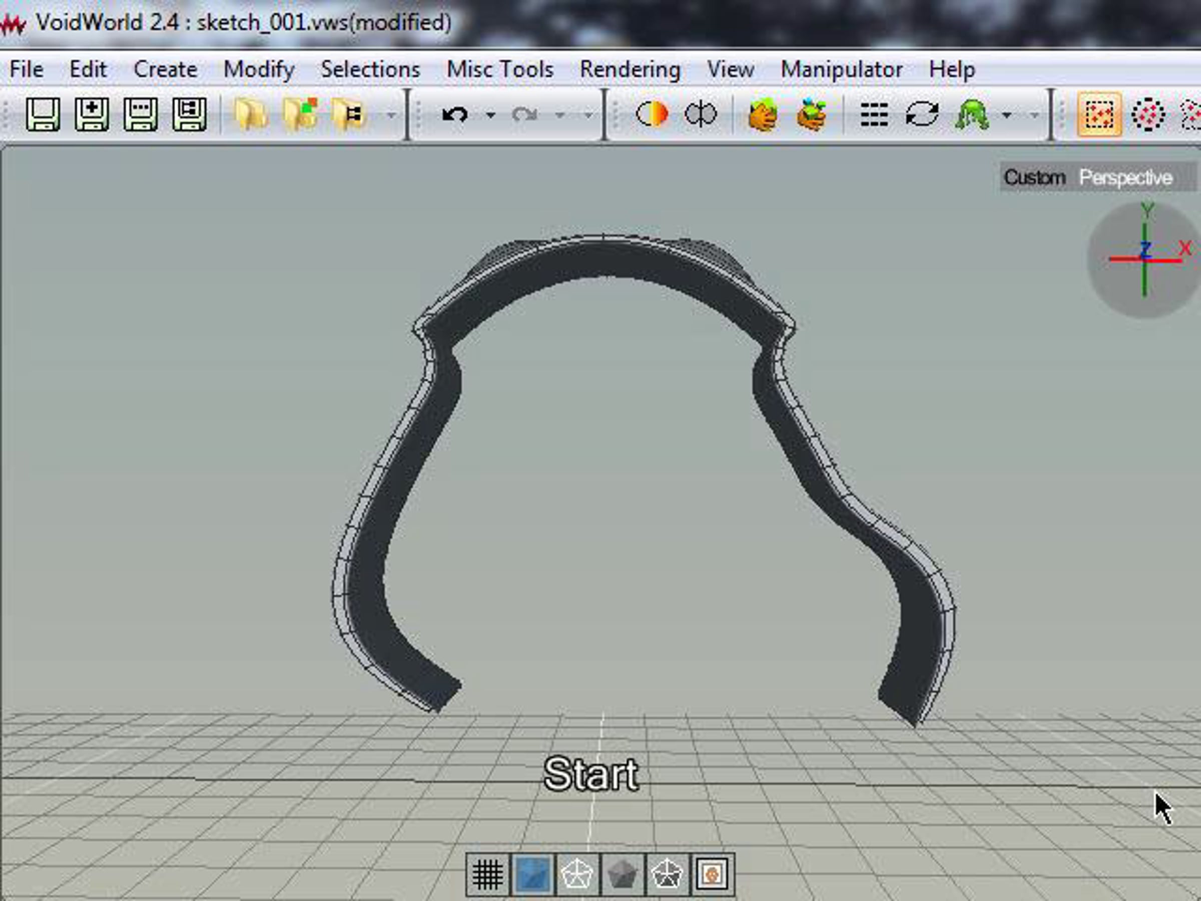
Task: Open the folder icon to load file
Action: [x=250, y=115]
